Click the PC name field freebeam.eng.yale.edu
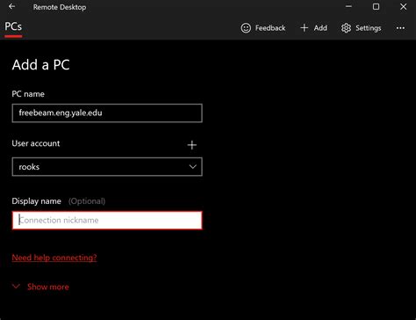Screen dimensions: 416x320 tap(107, 113)
